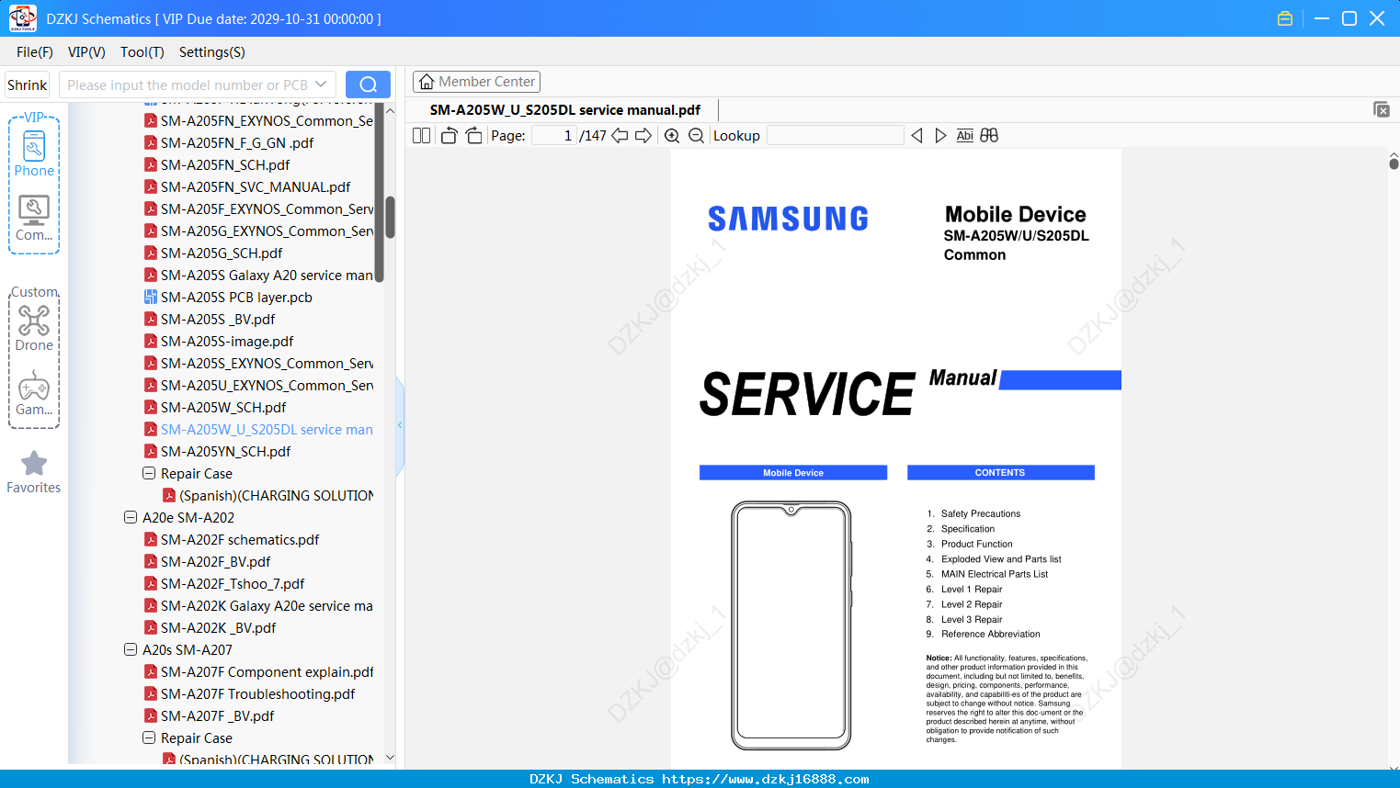1400x788 pixels.
Task: Click the Shrink button
Action: pyautogui.click(x=28, y=84)
